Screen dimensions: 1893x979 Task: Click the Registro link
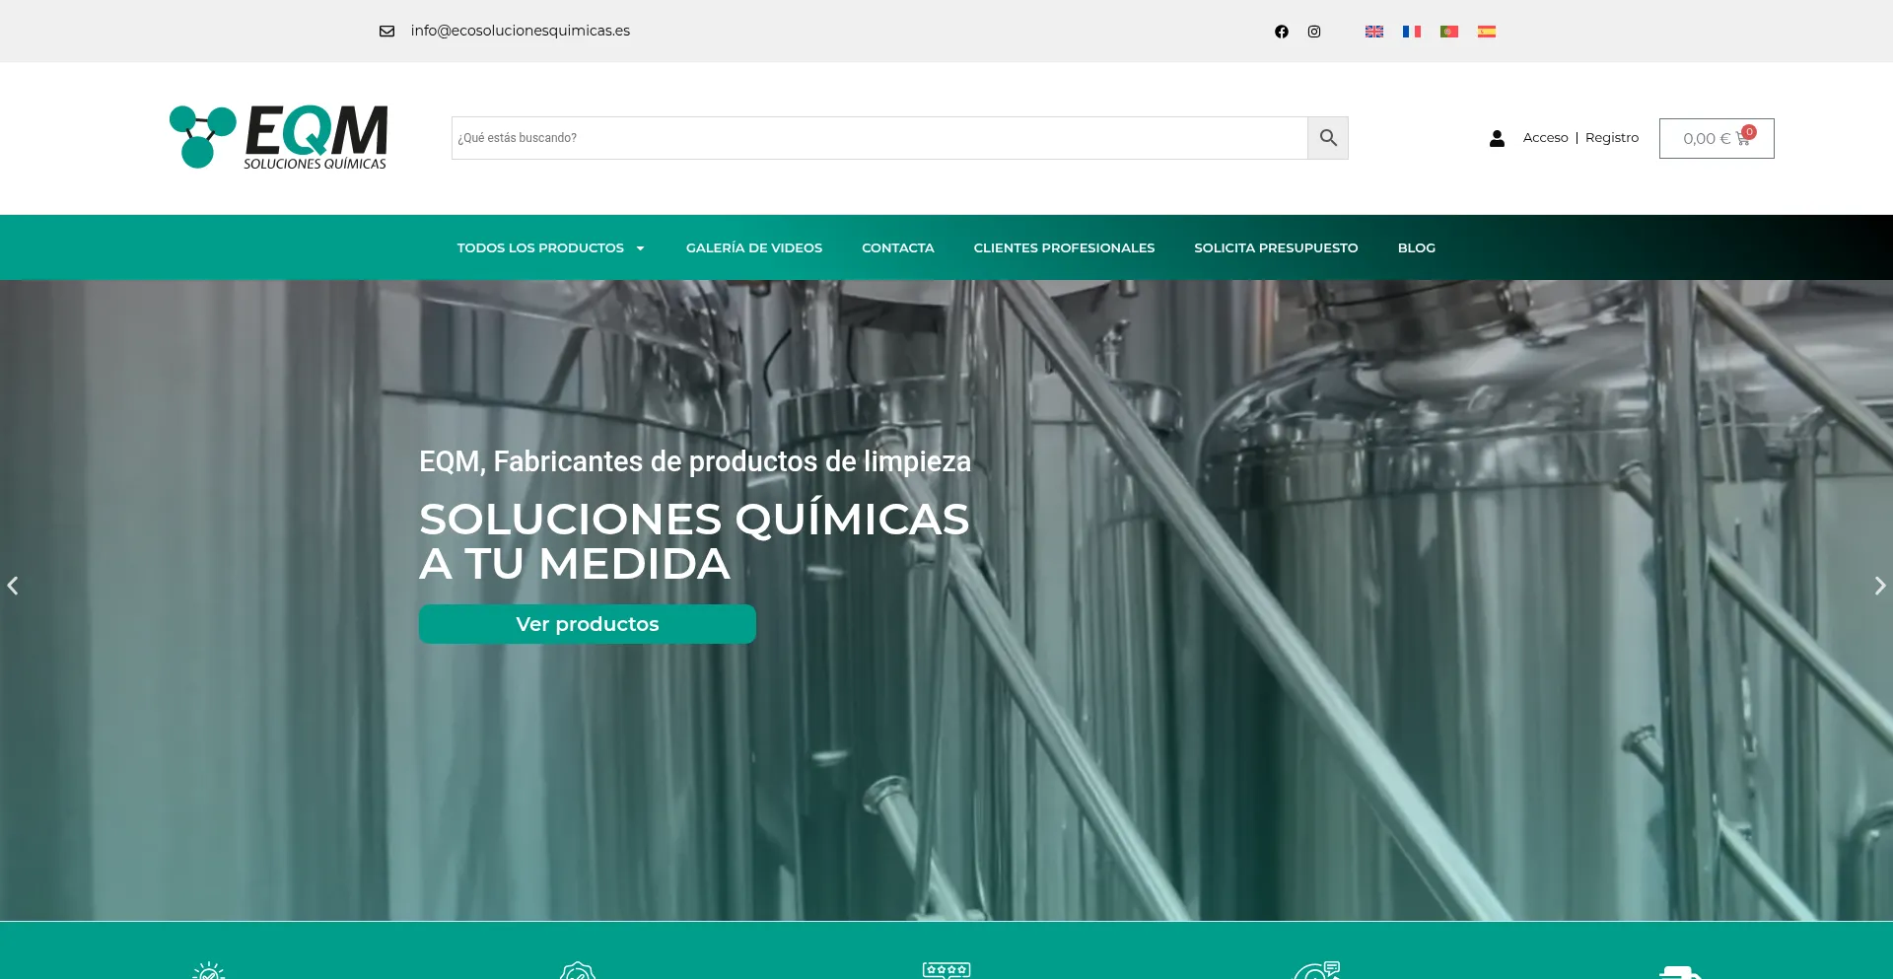pos(1611,138)
